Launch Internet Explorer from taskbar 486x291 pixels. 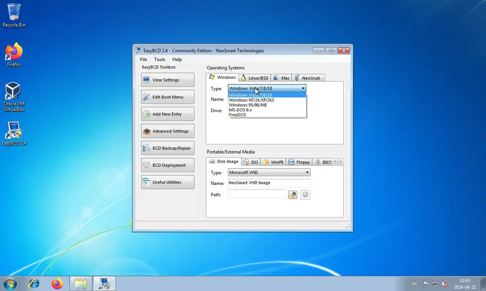(34, 283)
